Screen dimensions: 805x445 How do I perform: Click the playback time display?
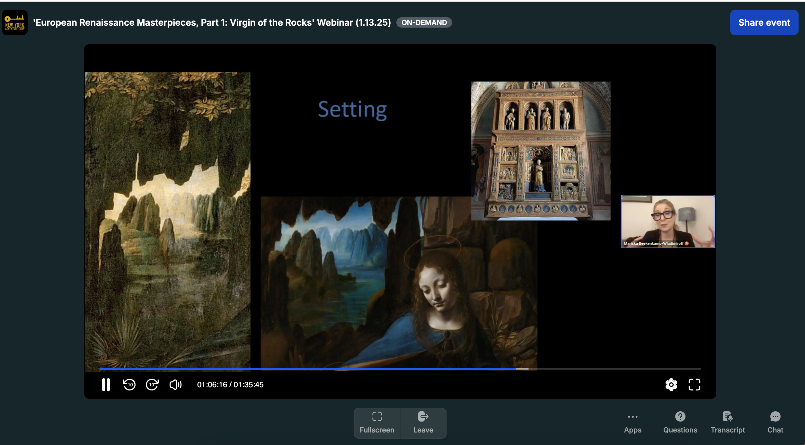click(230, 385)
